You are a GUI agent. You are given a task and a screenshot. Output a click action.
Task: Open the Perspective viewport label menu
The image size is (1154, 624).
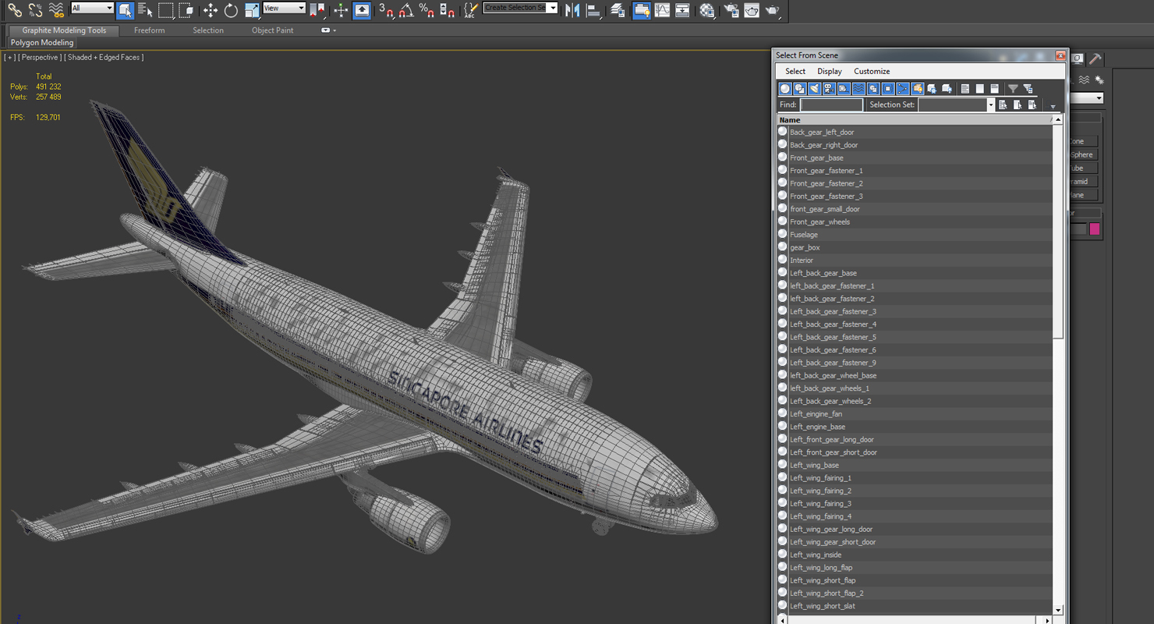(39, 57)
